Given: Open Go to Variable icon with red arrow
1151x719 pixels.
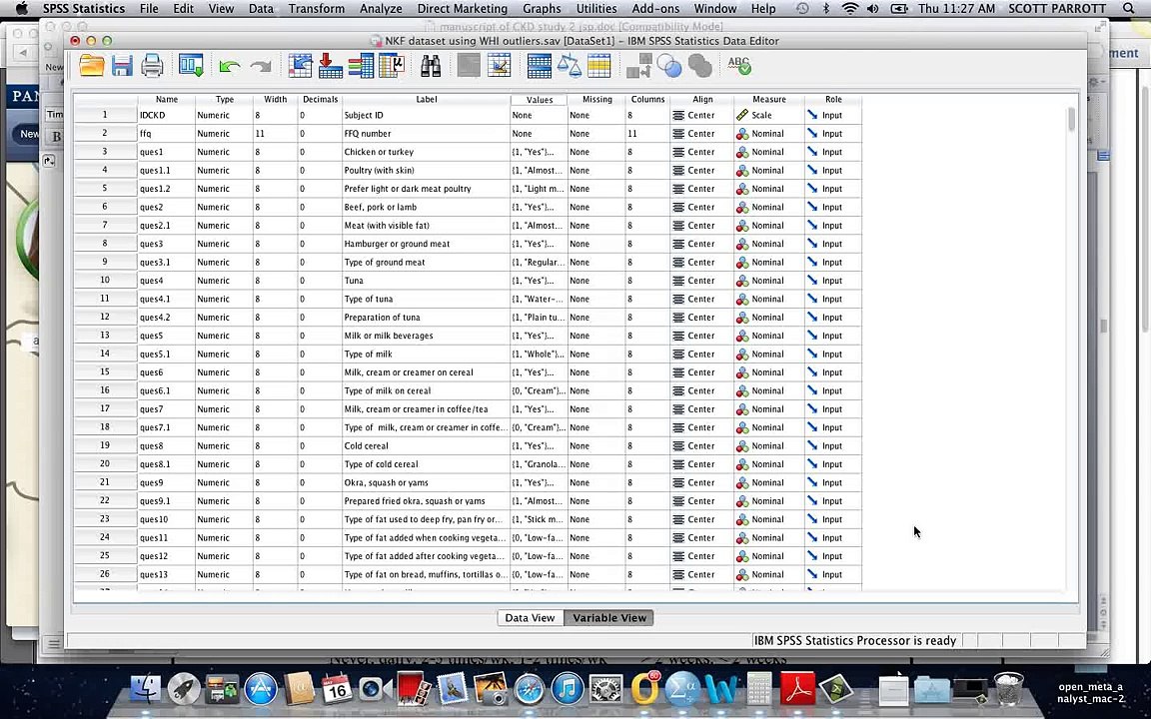Looking at the screenshot, I should [331, 66].
